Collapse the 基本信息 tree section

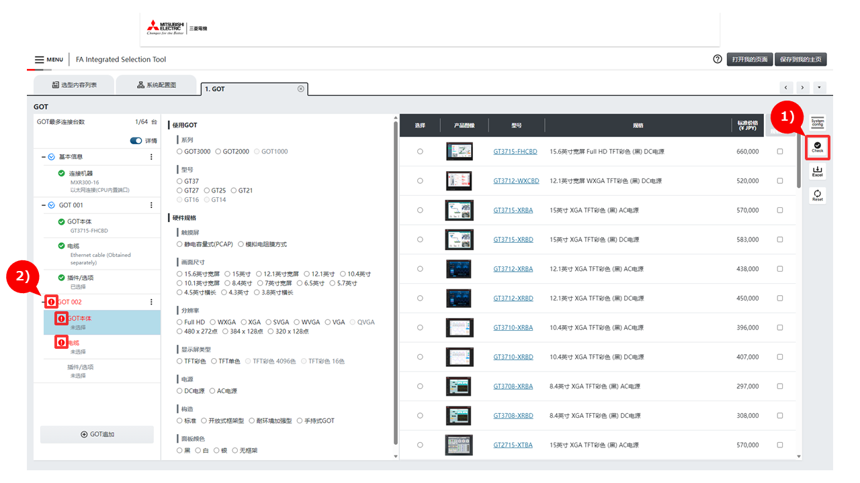coord(44,157)
